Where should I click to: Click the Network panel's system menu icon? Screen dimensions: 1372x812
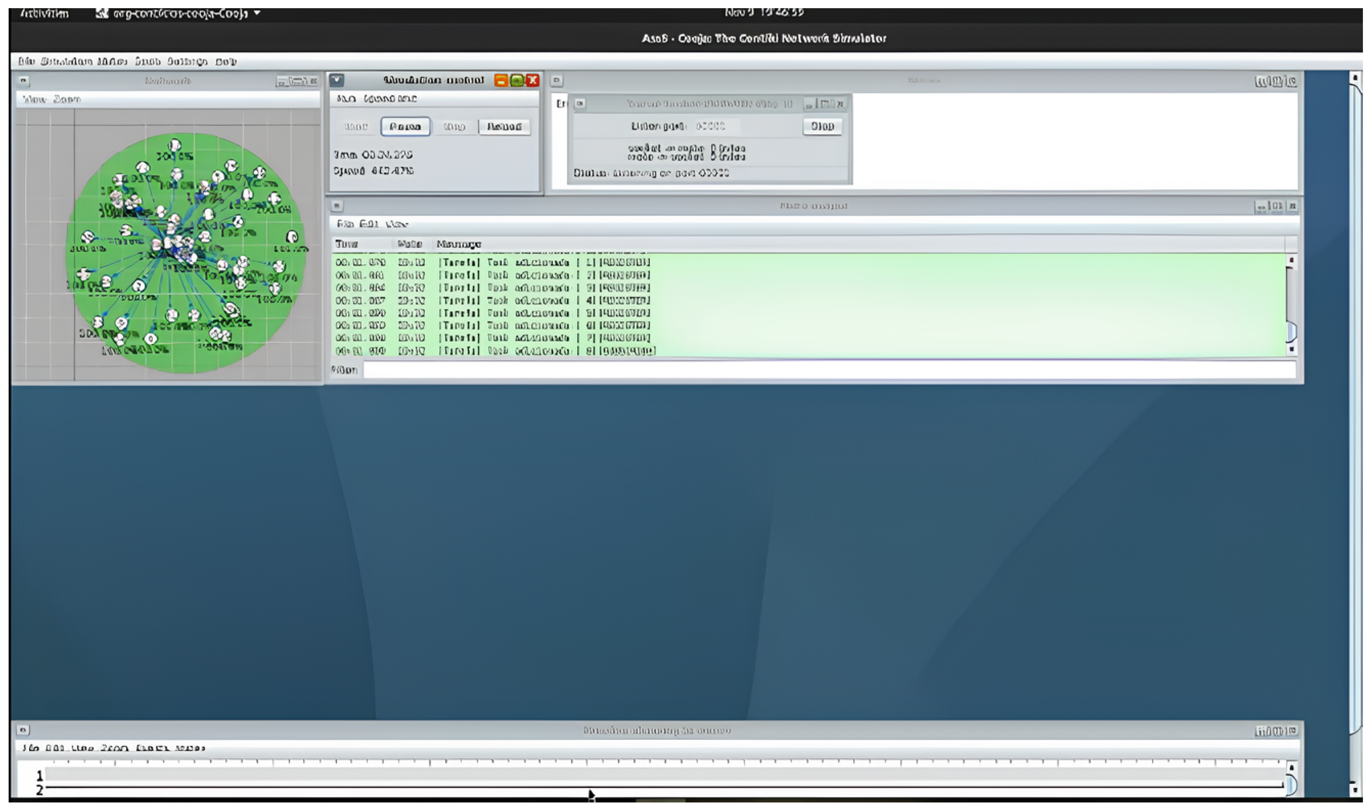[x=23, y=81]
